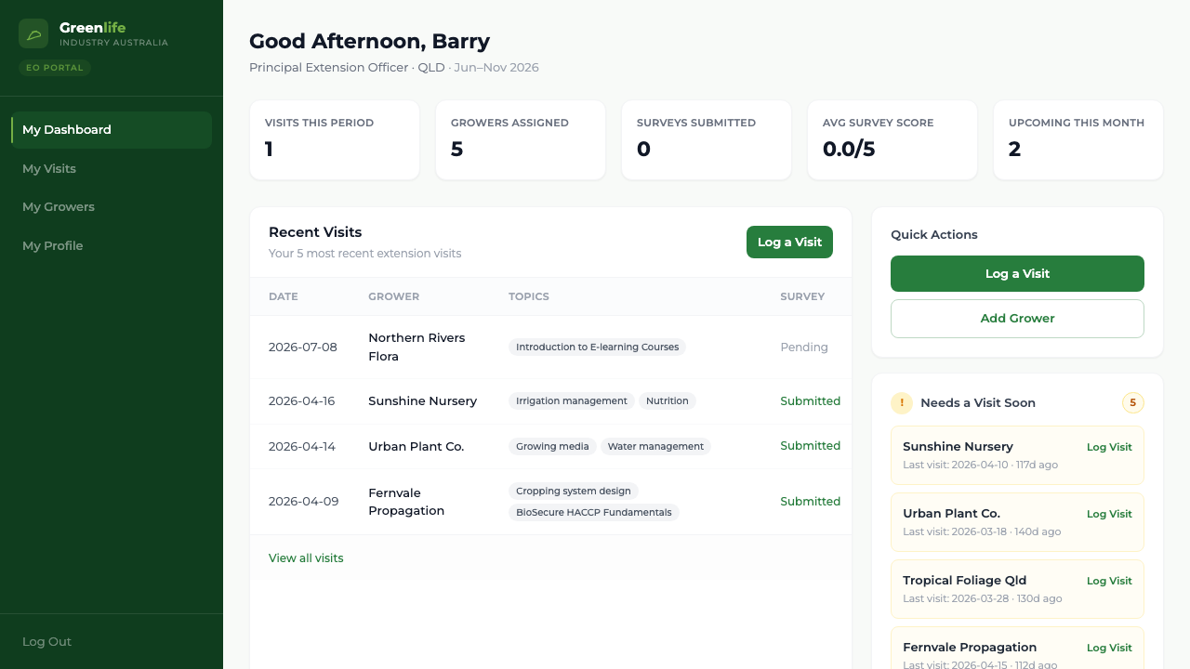Click the Survey column header
This screenshot has height=669, width=1190.
click(x=802, y=296)
